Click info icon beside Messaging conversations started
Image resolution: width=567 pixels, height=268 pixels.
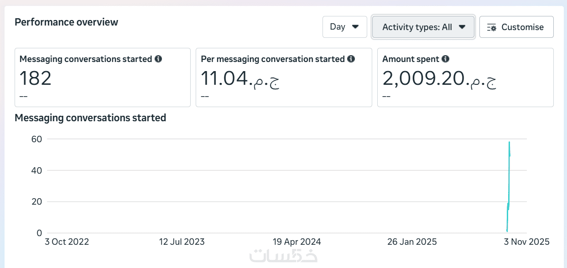point(158,59)
